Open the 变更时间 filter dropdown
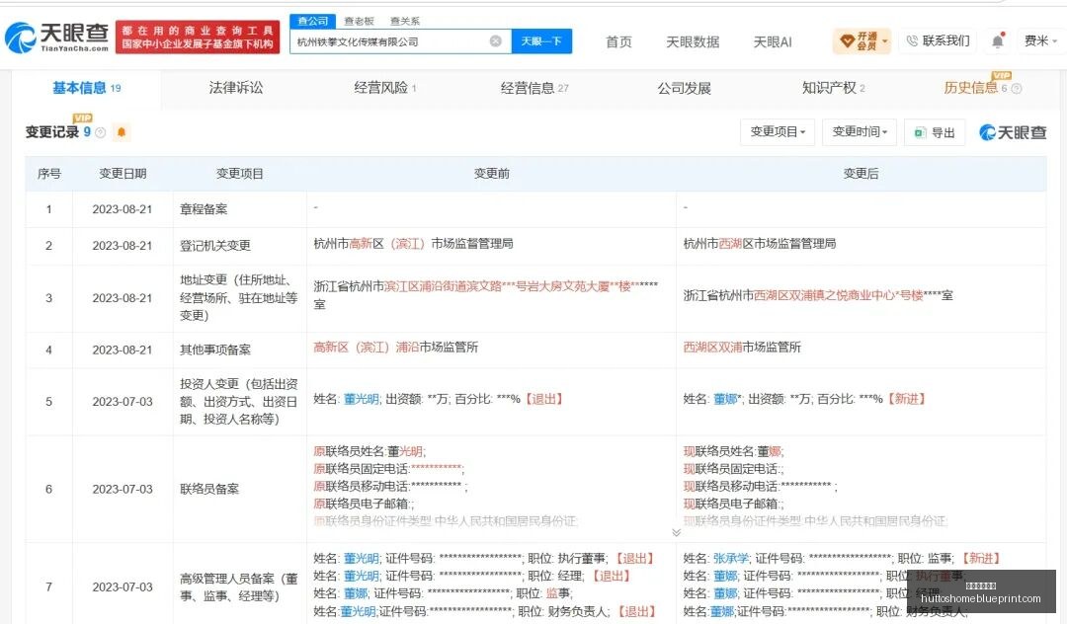The image size is (1067, 624). [x=860, y=132]
